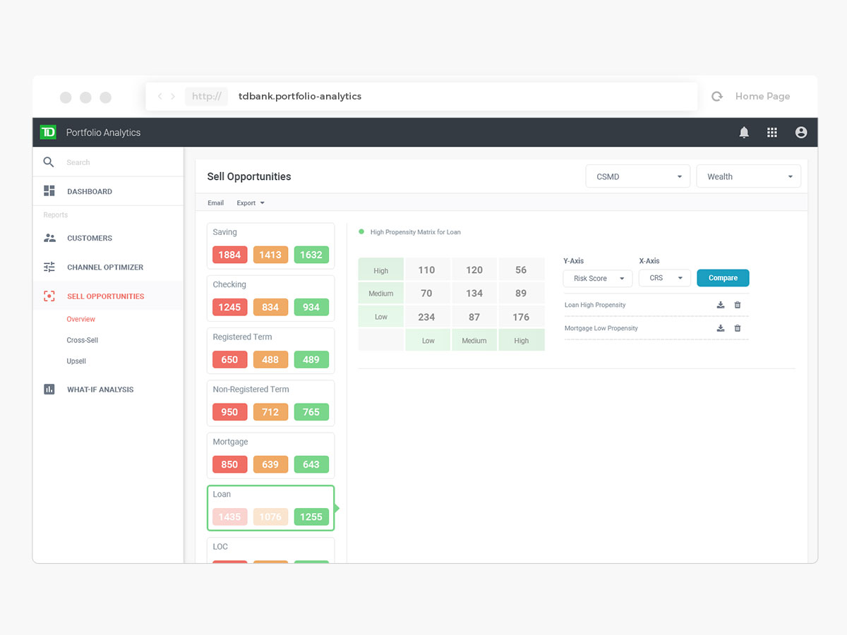
Task: Open the Wealth dropdown
Action: 748,176
